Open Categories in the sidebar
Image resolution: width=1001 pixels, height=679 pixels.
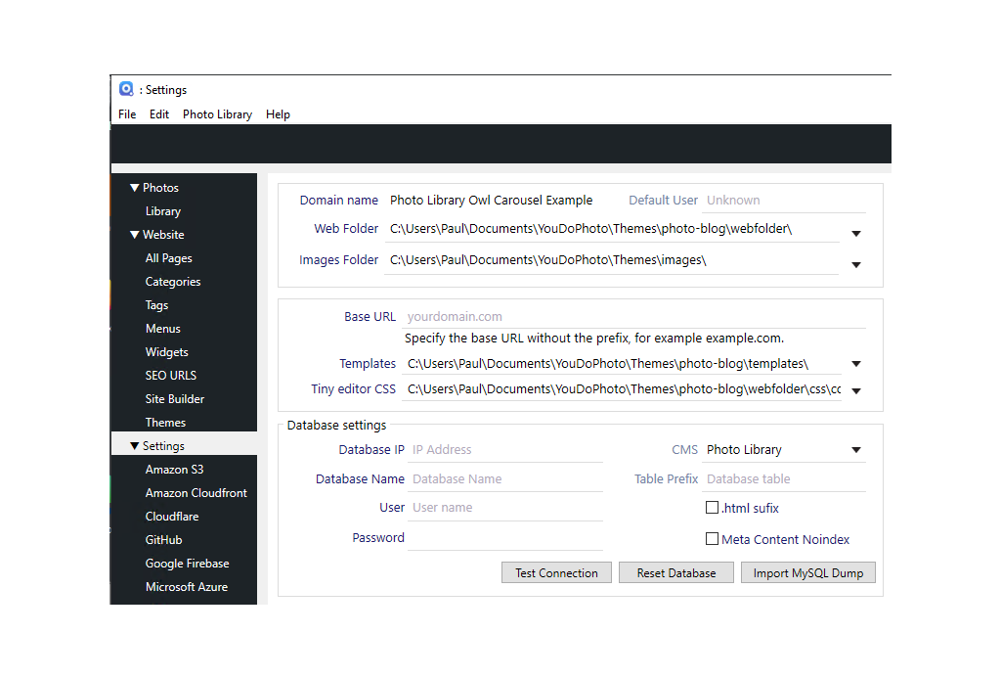[172, 282]
